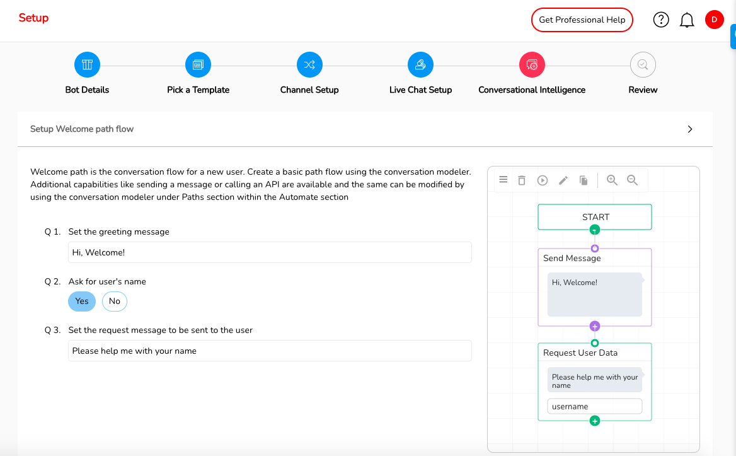Click the 'Setup Welcome path flow' heading

(82, 129)
